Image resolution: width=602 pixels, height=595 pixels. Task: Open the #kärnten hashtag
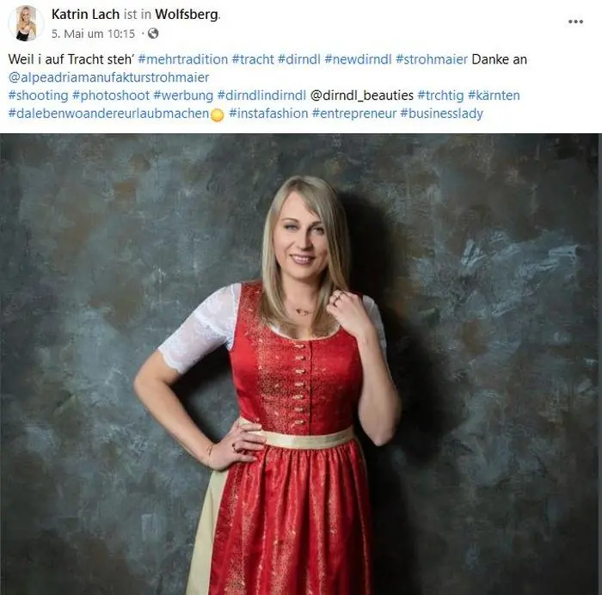[x=494, y=95]
